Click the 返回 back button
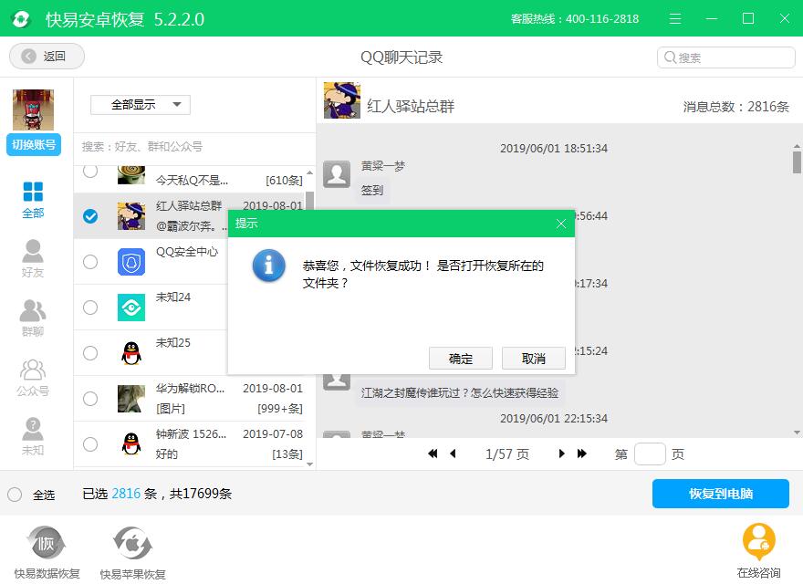The height and width of the screenshot is (584, 803). click(x=47, y=56)
